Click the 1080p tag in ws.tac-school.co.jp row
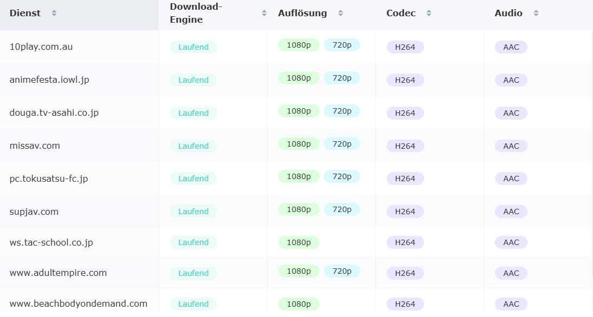The height and width of the screenshot is (317, 593). pyautogui.click(x=299, y=242)
